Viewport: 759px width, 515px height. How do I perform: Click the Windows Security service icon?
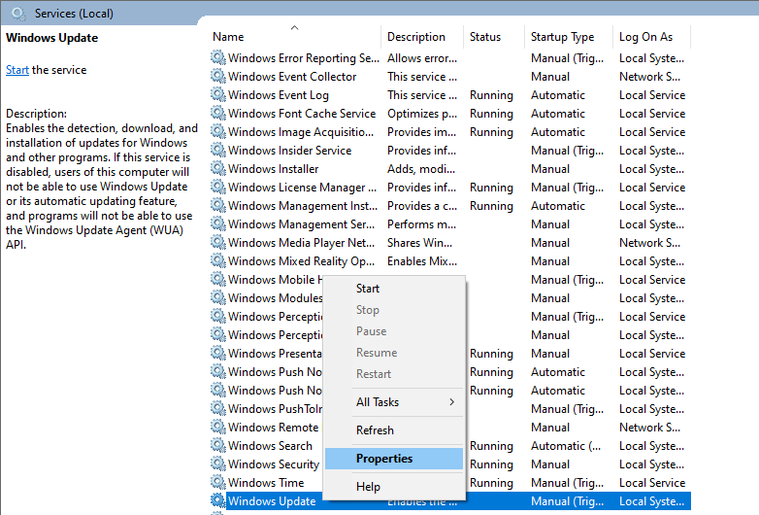[218, 463]
